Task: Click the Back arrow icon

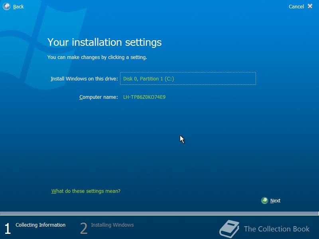Action: [6, 6]
